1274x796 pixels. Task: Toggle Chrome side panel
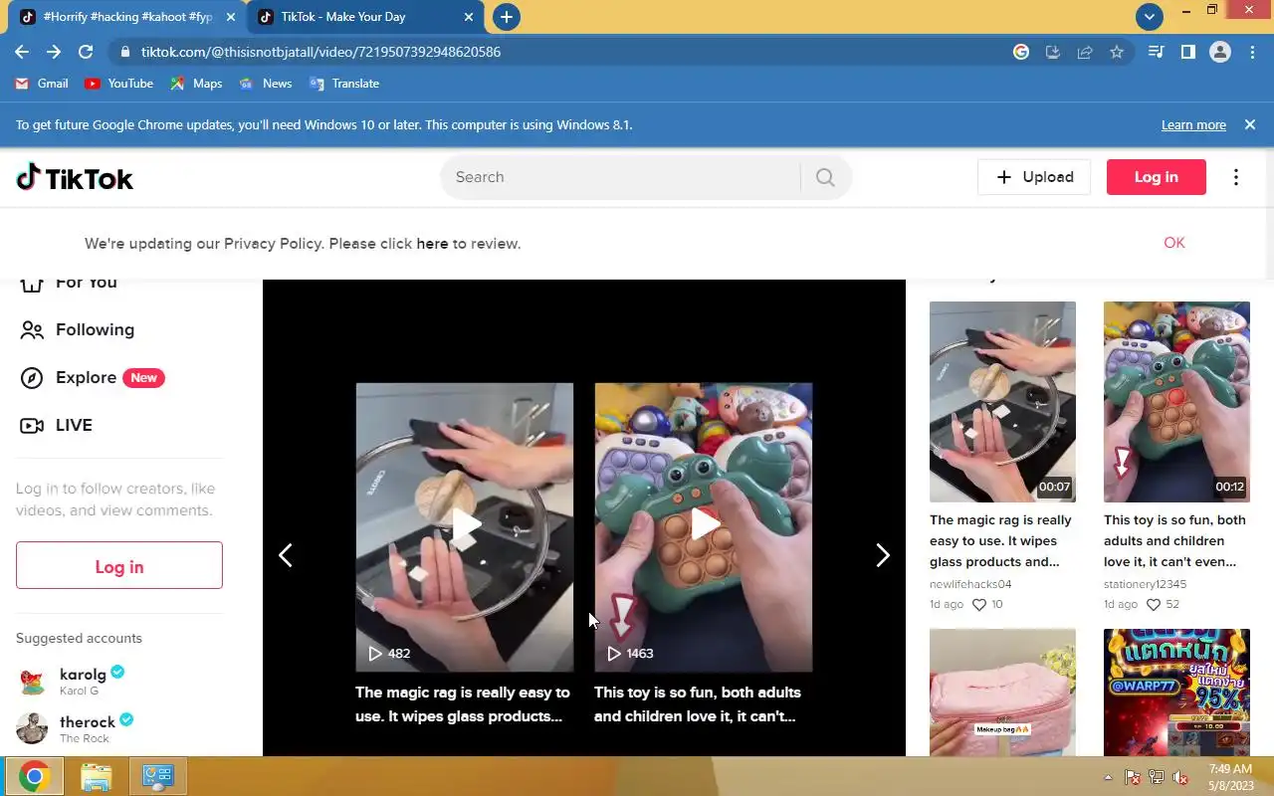pos(1187,52)
